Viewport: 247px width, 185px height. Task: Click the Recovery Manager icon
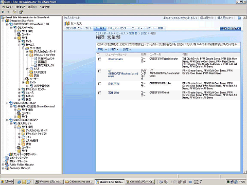click(x=7, y=168)
